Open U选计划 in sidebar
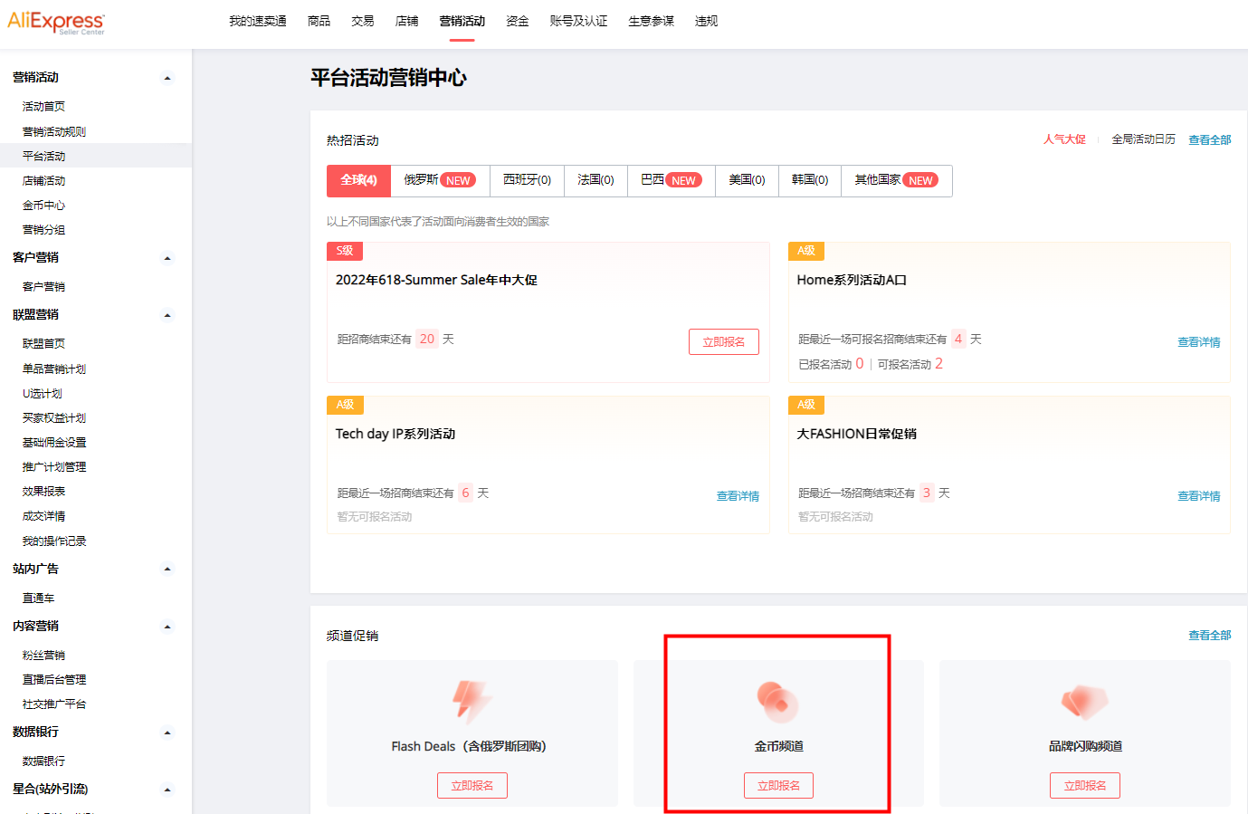 point(42,394)
